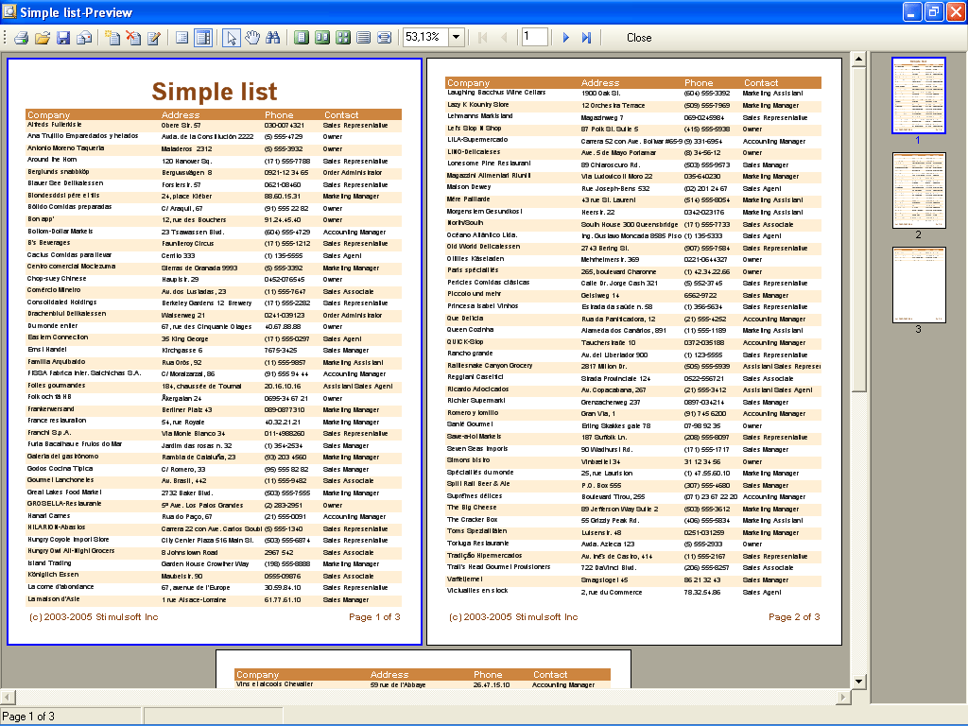Select the Hand pan tool
Viewport: 968px width, 726px height.
(x=252, y=38)
